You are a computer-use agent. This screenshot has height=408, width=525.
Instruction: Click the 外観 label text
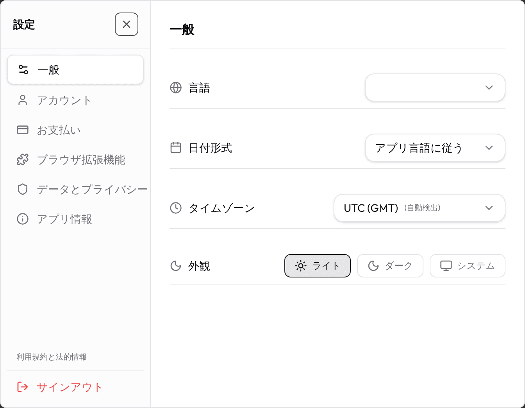[x=199, y=266]
